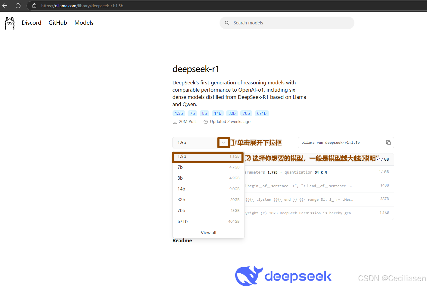Screen dimensions: 427x286
Task: Open the Discord link
Action: [x=31, y=23]
